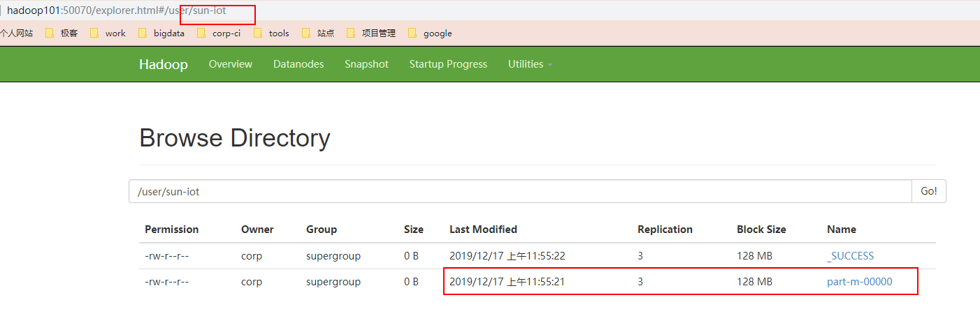Select the timestamp ending 11:55:22
The height and width of the screenshot is (316, 980).
coord(507,256)
